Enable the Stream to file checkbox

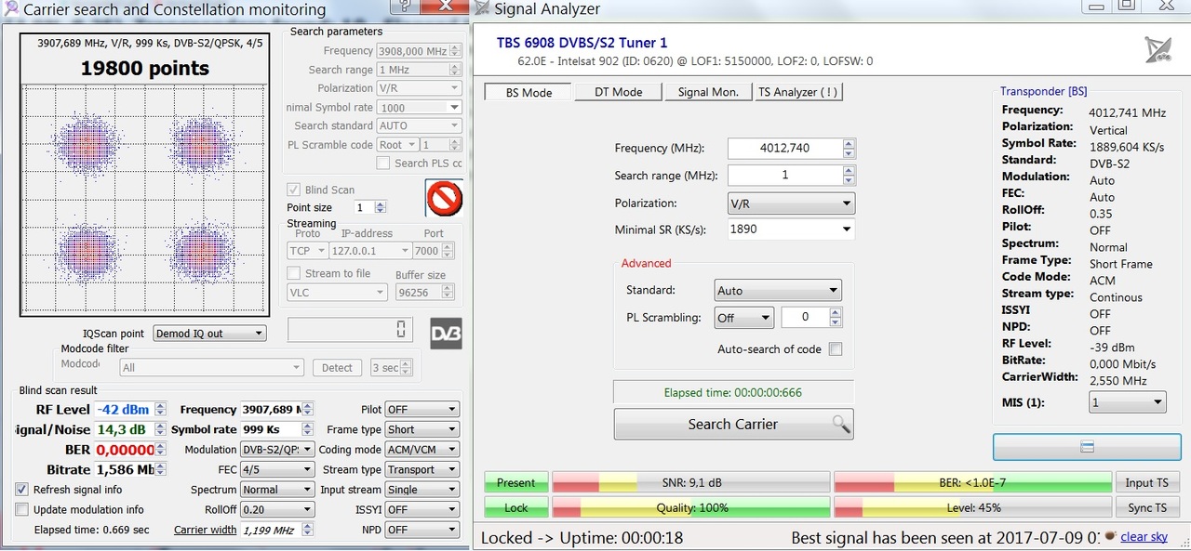[x=293, y=273]
